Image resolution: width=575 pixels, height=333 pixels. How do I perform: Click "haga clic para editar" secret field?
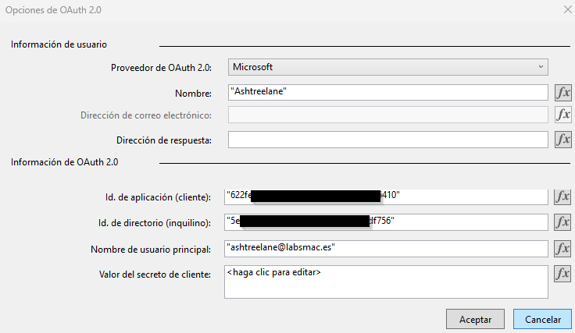coord(386,282)
